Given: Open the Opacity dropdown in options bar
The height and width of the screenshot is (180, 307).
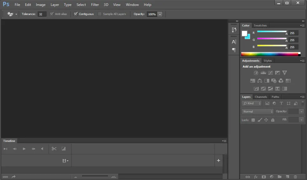Looking at the screenshot, I should click(x=160, y=14).
